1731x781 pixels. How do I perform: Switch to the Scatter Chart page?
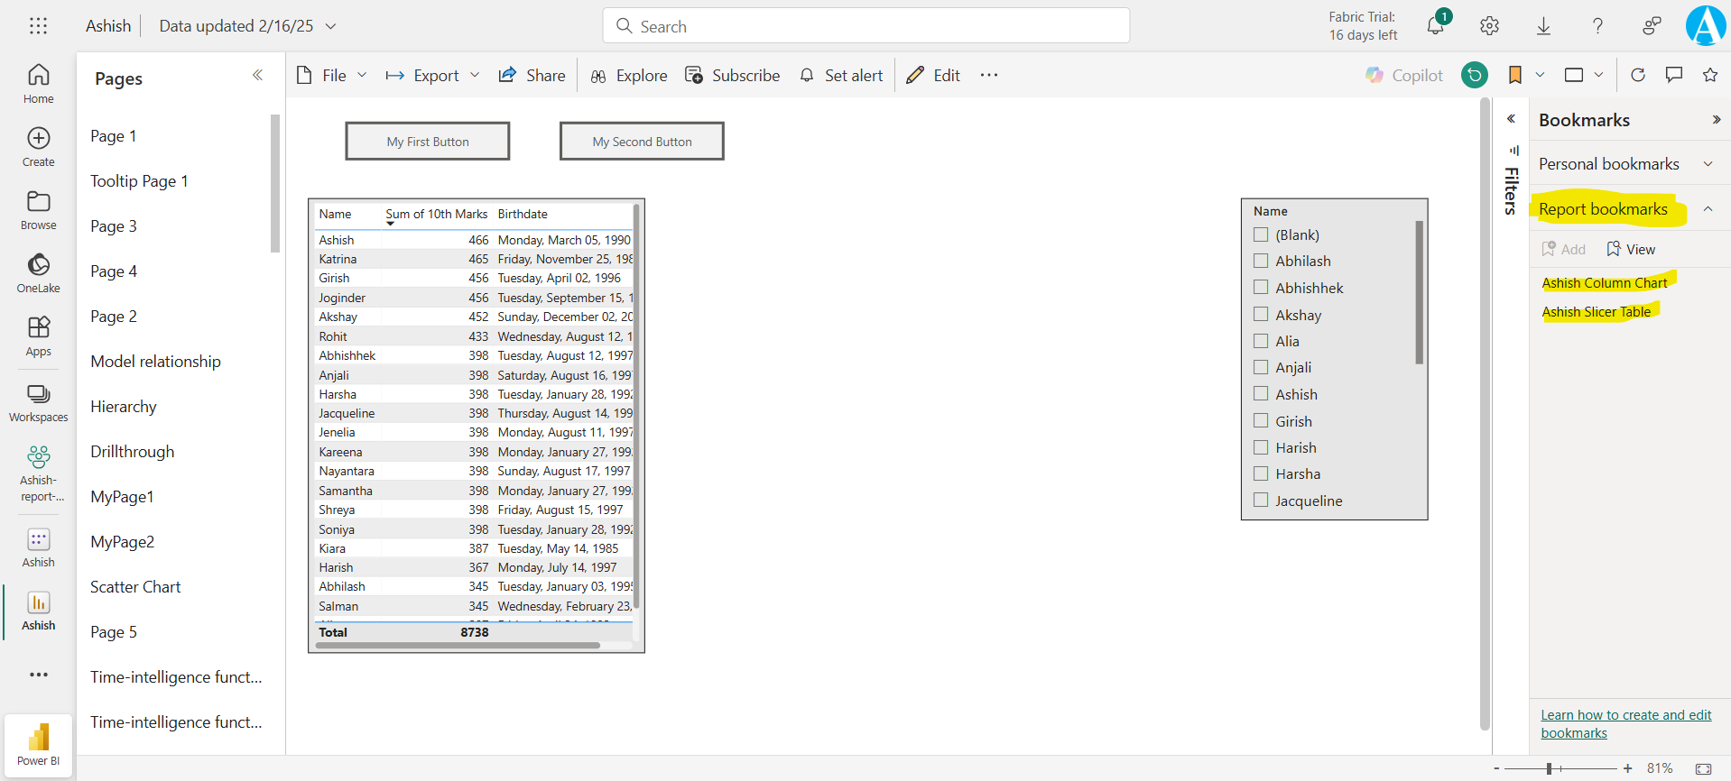point(135,587)
